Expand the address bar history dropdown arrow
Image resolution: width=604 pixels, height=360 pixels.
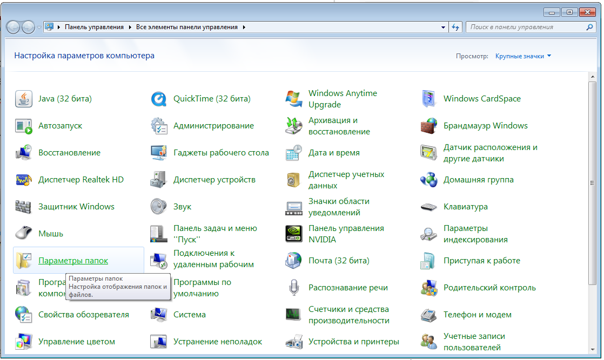[x=443, y=28]
